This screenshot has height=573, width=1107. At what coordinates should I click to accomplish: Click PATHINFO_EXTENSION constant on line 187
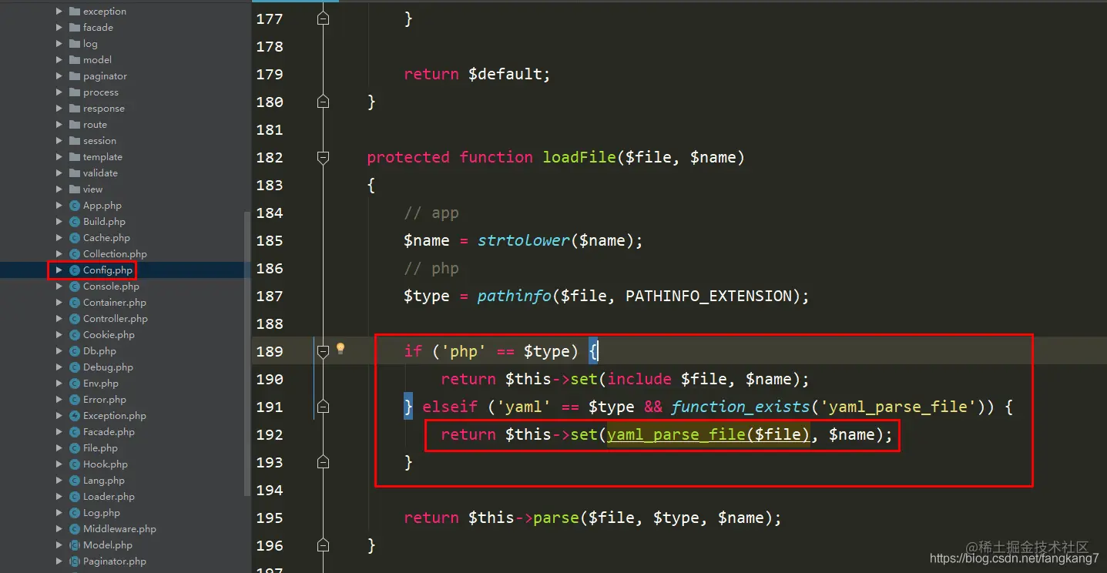coord(708,296)
